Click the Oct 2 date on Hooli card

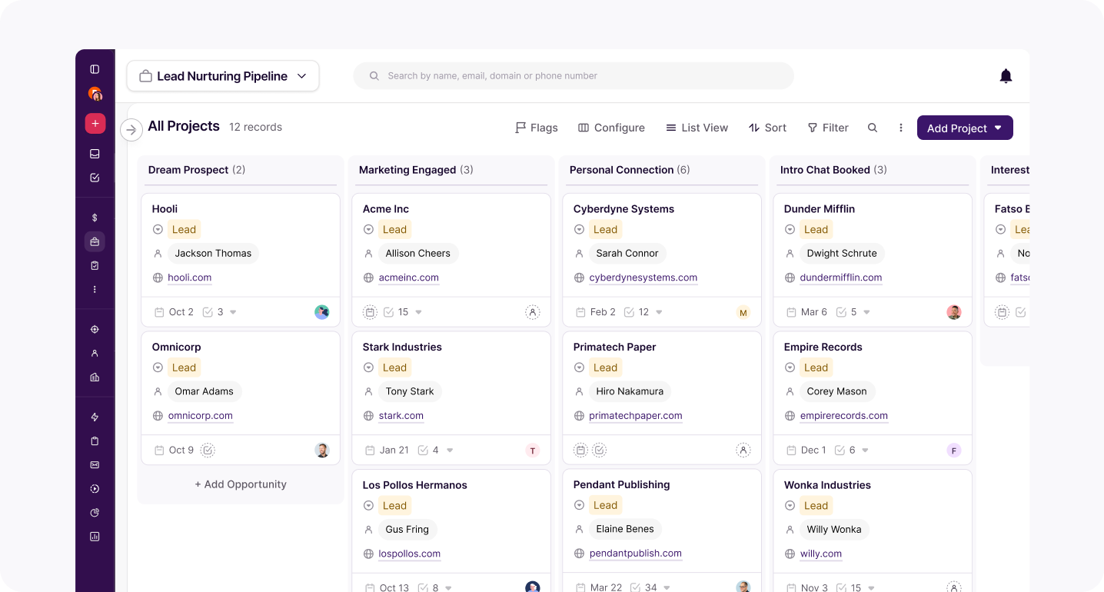pos(174,312)
